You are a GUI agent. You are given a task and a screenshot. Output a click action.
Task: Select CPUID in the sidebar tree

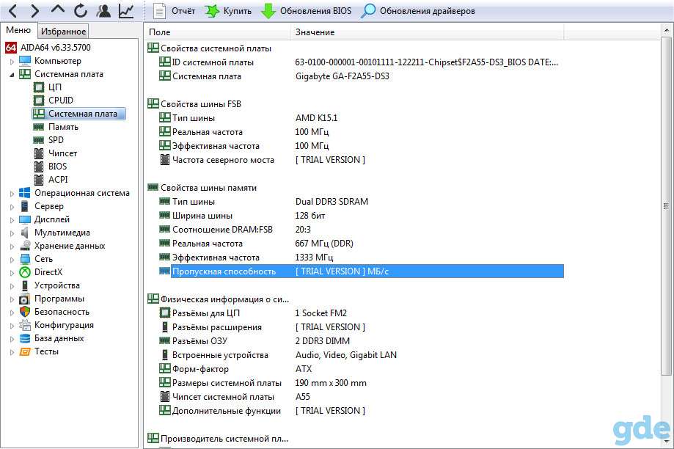(x=61, y=101)
